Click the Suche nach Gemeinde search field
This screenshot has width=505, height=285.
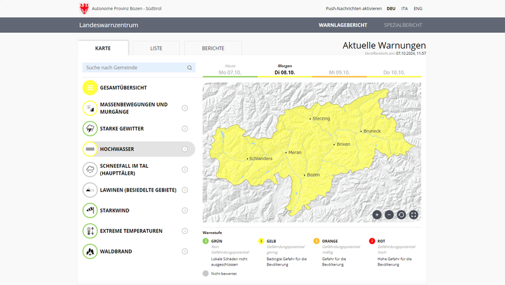coord(133,67)
